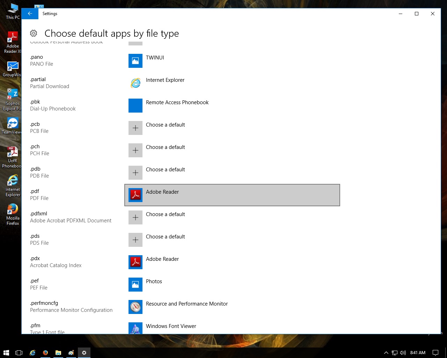447x358 pixels.
Task: Click the TWINUI icon for .pano
Action: click(135, 61)
